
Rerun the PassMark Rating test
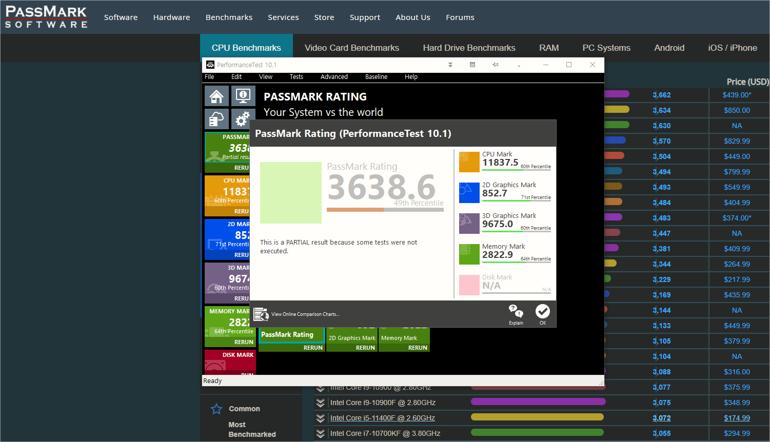coord(313,348)
